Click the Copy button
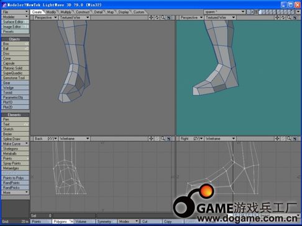Image resolution: width=302 pixels, height=226 pixels. tap(173, 222)
